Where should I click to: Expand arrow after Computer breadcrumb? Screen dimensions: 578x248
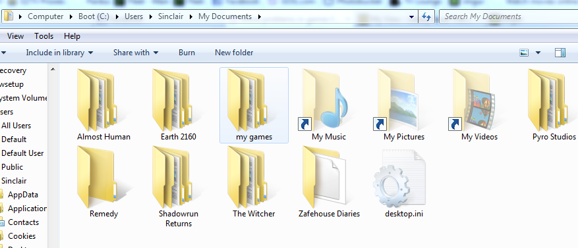[x=71, y=16]
